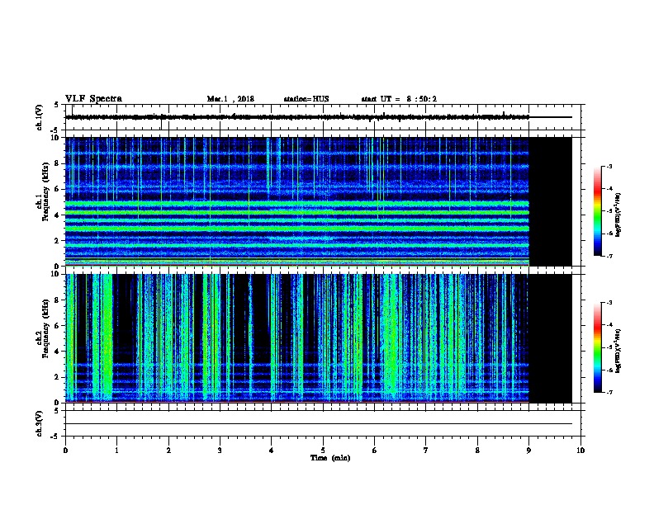
Task: Click the ch.1 frequency axis '8' tick label
Action: point(57,163)
